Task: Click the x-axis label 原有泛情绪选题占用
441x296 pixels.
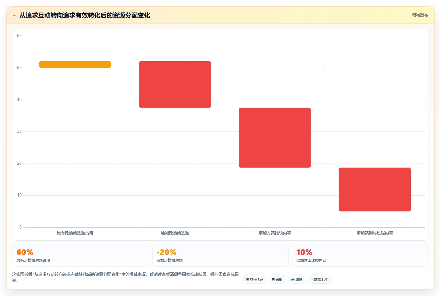Action: 75,233
